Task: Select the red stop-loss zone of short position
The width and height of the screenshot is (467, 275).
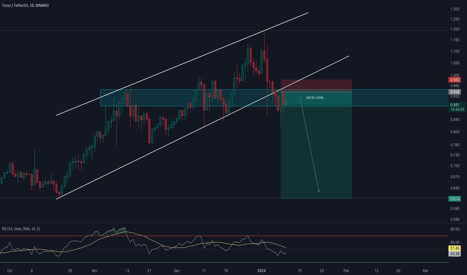Action: (316, 85)
